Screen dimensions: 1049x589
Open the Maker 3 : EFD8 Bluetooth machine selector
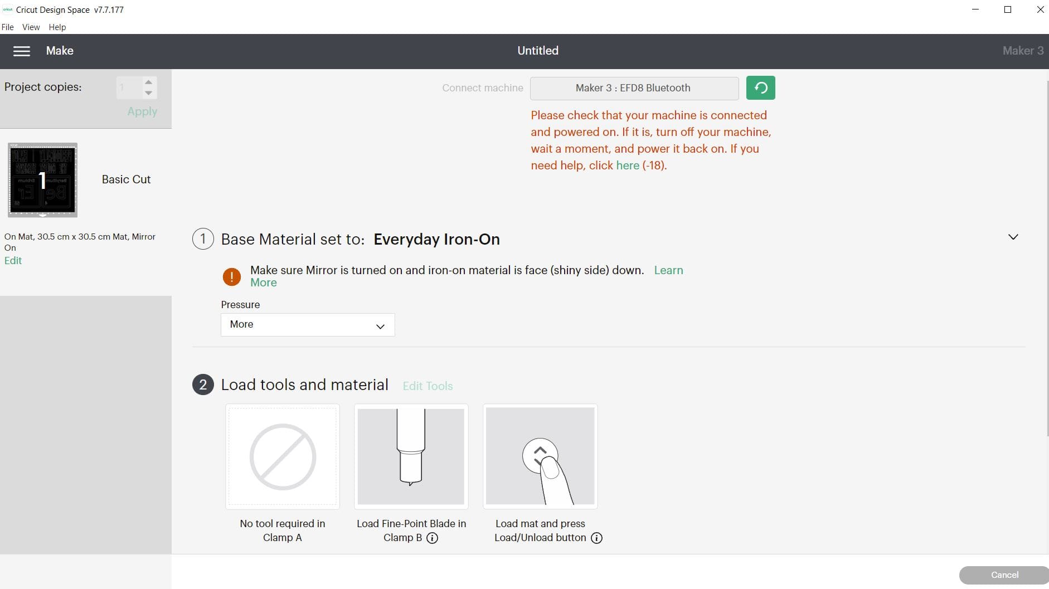tap(634, 88)
